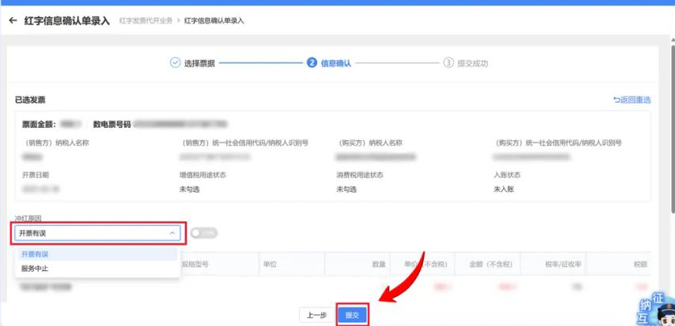
Task: Click the 消费税用途状态 label
Action: pos(360,175)
